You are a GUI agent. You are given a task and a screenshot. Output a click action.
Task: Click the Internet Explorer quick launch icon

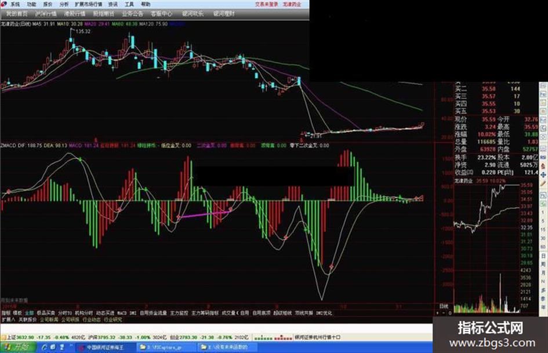pyautogui.click(x=45, y=347)
